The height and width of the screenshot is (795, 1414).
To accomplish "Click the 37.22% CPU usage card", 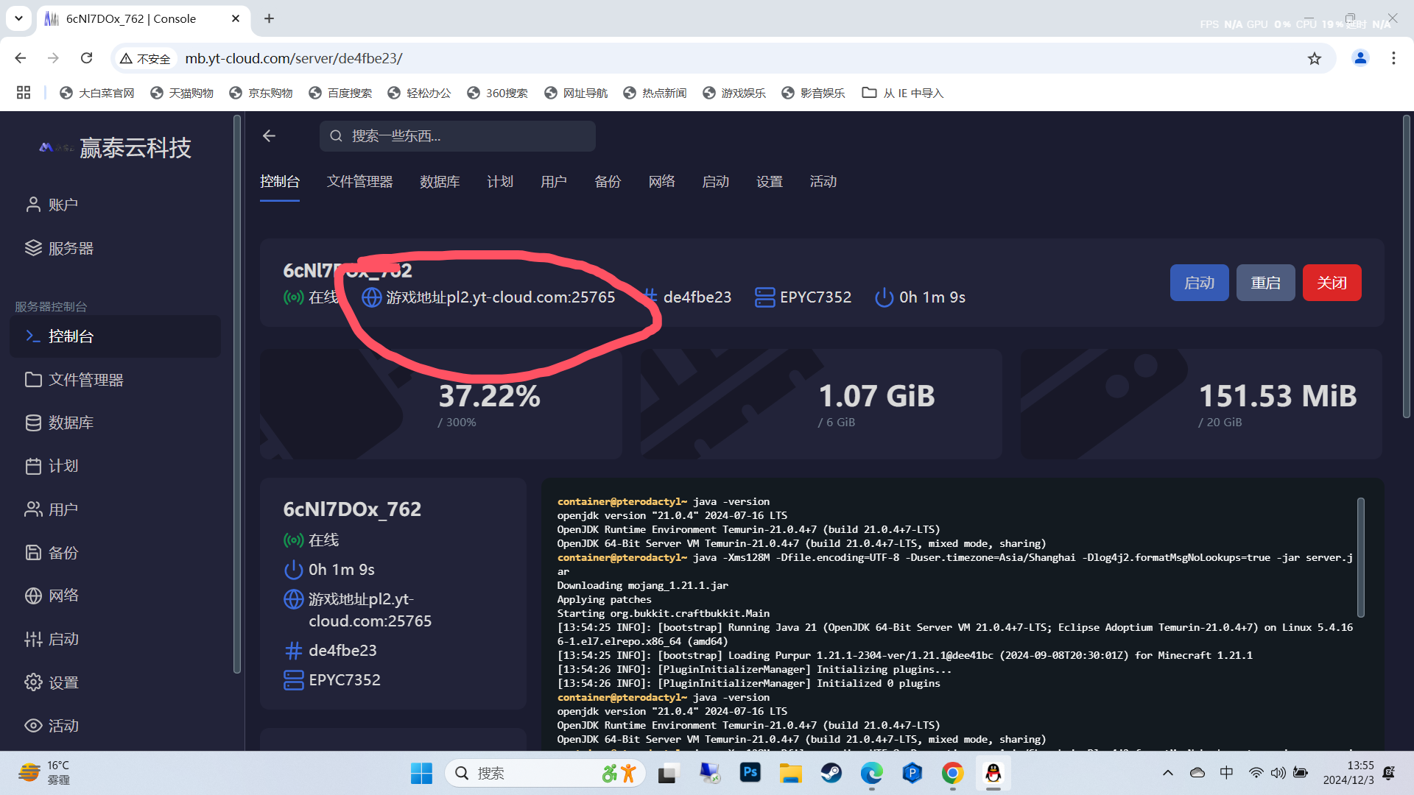I will [441, 404].
